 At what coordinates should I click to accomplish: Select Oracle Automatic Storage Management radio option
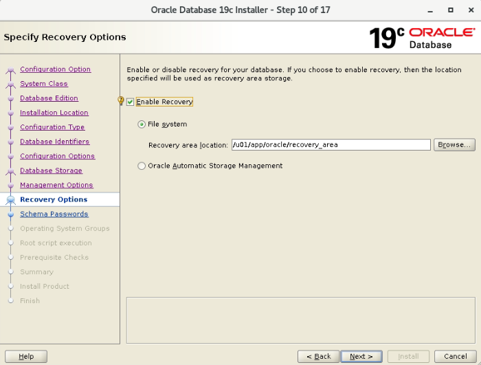pyautogui.click(x=142, y=166)
